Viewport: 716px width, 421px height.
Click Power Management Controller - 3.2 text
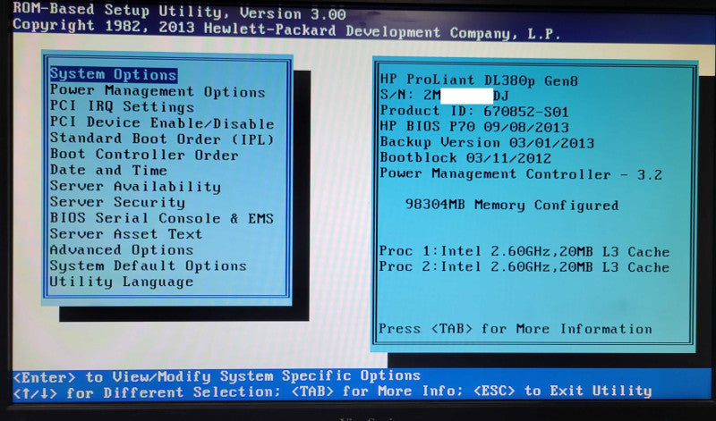521,174
